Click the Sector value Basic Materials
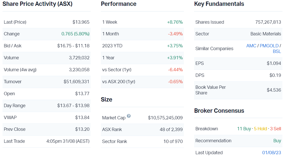The image size is (286, 157). click(266, 34)
